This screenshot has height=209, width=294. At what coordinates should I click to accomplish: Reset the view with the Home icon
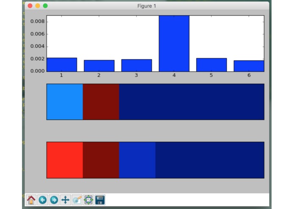point(31,200)
